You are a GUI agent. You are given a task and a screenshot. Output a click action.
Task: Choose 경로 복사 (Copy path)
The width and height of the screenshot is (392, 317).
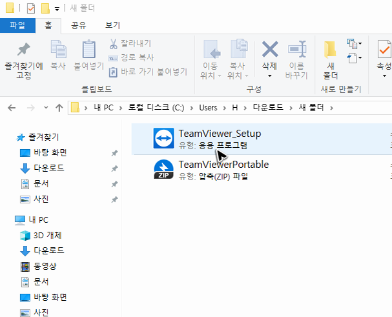(131, 57)
